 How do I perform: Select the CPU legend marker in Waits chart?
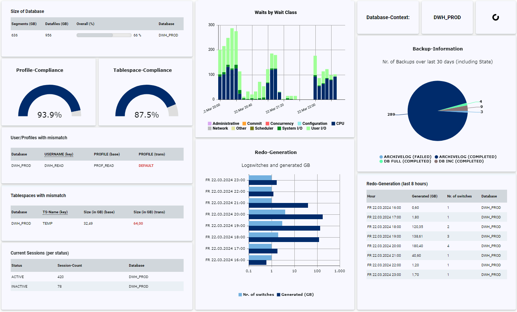pos(333,123)
